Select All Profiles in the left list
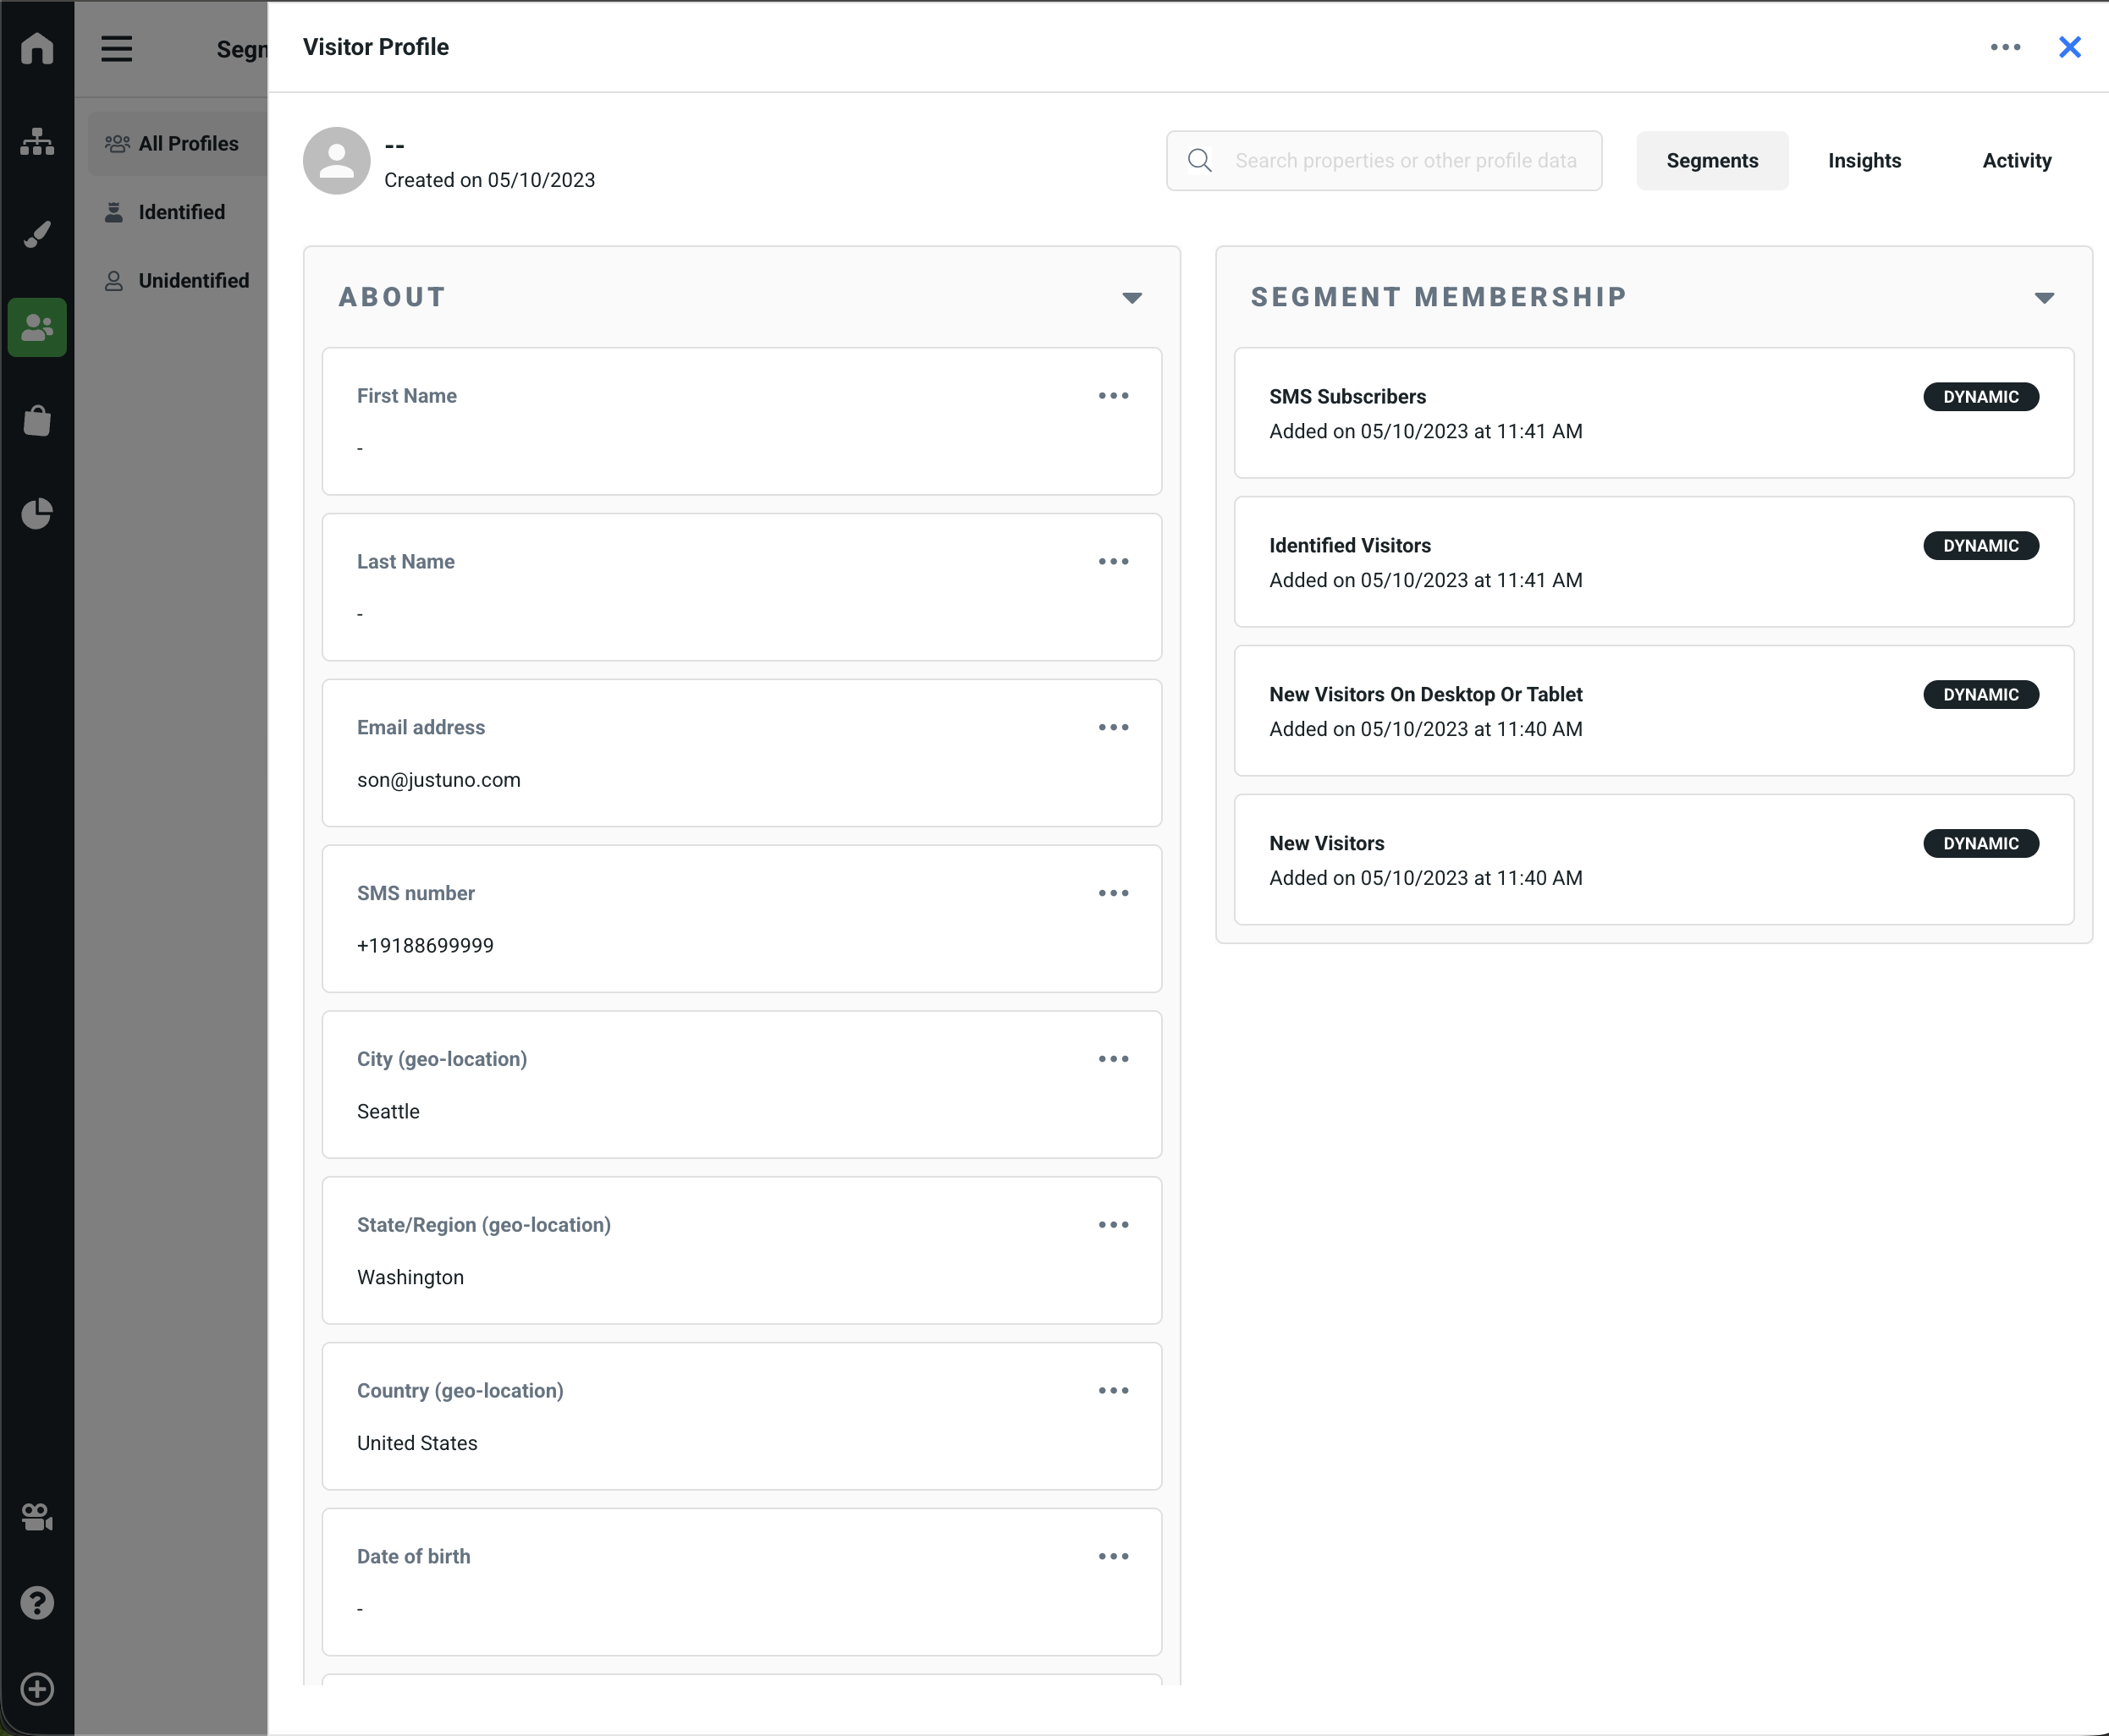The height and width of the screenshot is (1736, 2109). [178, 144]
